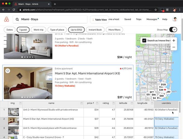The width and height of the screenshot is (183, 139).
Task: Open the Messages menu item
Action: (x=152, y=19)
